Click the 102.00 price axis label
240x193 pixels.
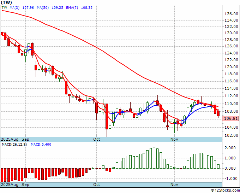(x=231, y=135)
